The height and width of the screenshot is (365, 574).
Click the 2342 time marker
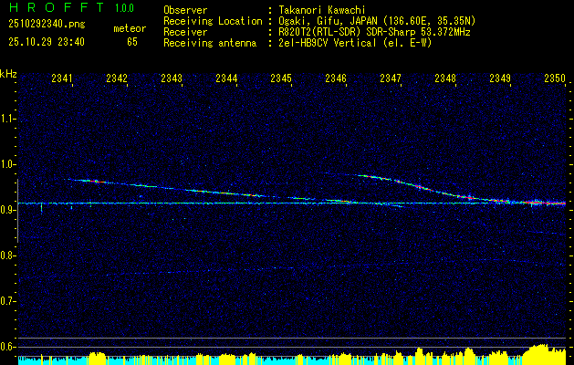(117, 78)
